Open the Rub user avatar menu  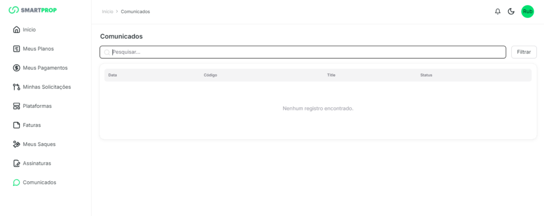pos(527,12)
